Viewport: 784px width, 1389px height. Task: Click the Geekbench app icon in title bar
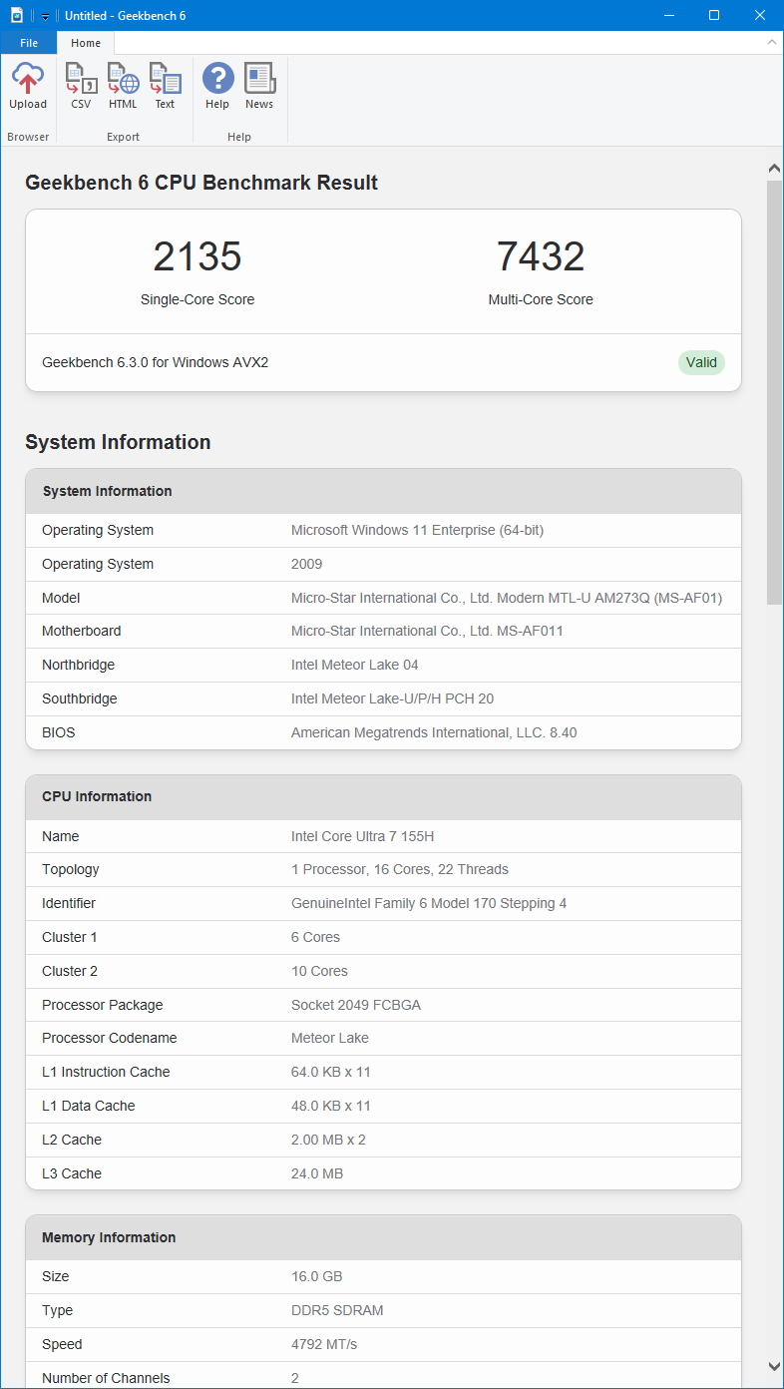[x=16, y=15]
